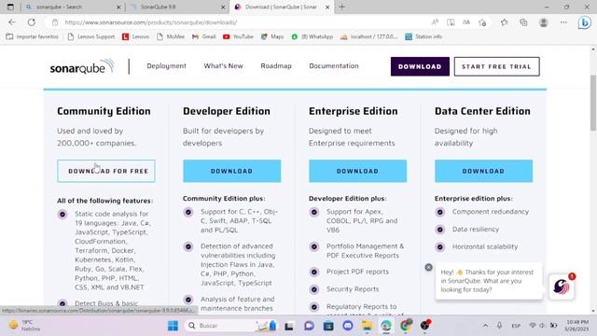Click the Data Center Edition heading
This screenshot has width=597, height=336.
[482, 111]
